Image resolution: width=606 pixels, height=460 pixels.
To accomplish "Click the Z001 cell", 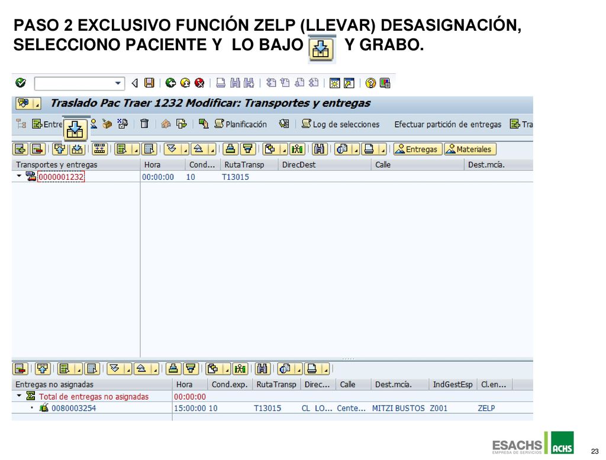I will tap(439, 408).
